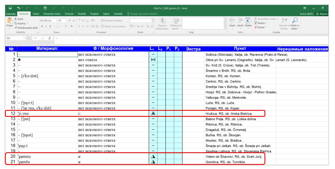
Task: Open the Vstavi ribbon tab
Action: point(36,14)
